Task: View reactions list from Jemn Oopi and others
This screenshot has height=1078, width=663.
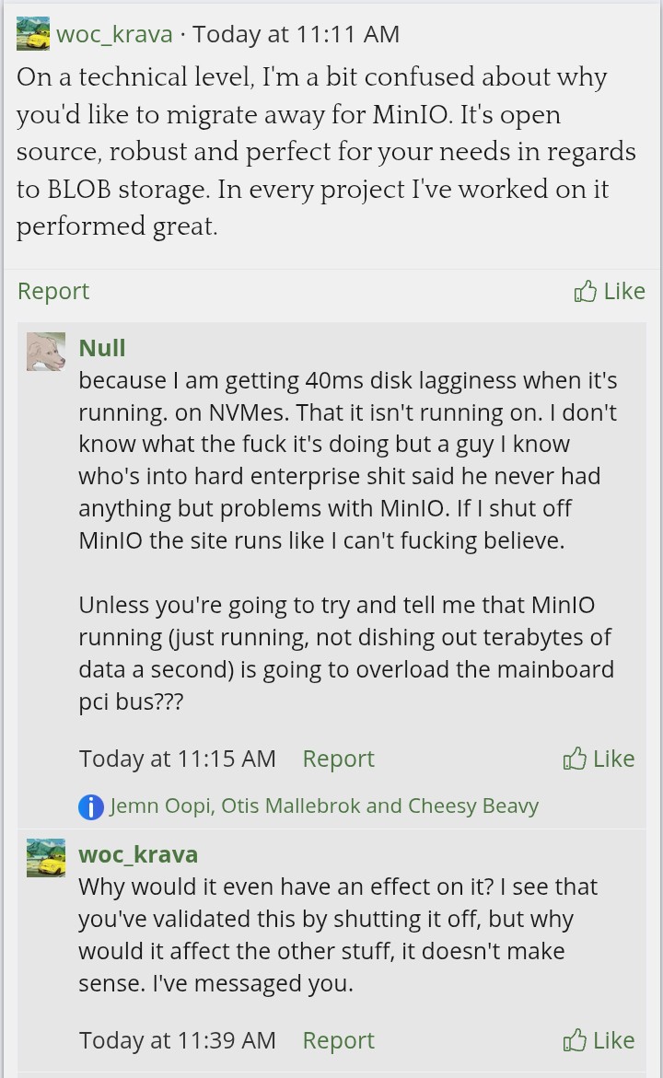Action: [323, 806]
